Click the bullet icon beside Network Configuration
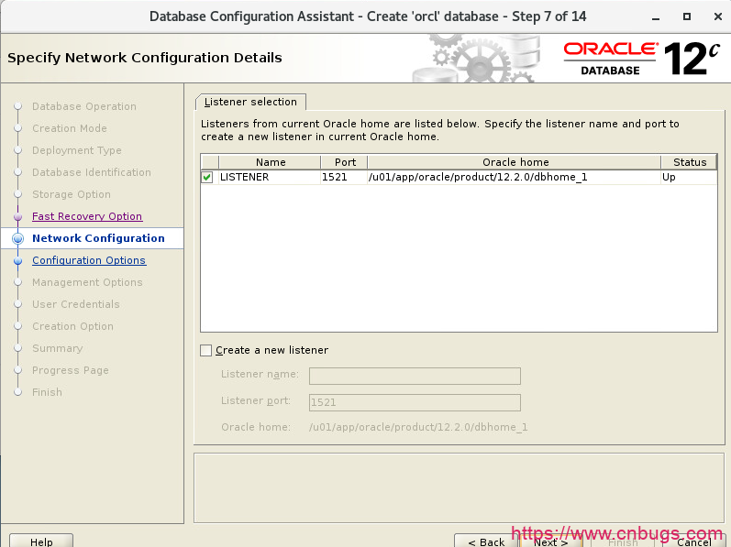The width and height of the screenshot is (731, 547). click(17, 238)
